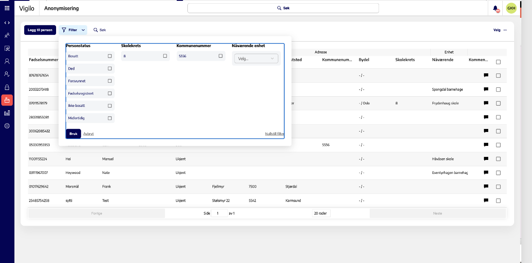The width and height of the screenshot is (532, 263).
Task: Collapse Filter using its chevron arrow
Action: click(x=83, y=30)
